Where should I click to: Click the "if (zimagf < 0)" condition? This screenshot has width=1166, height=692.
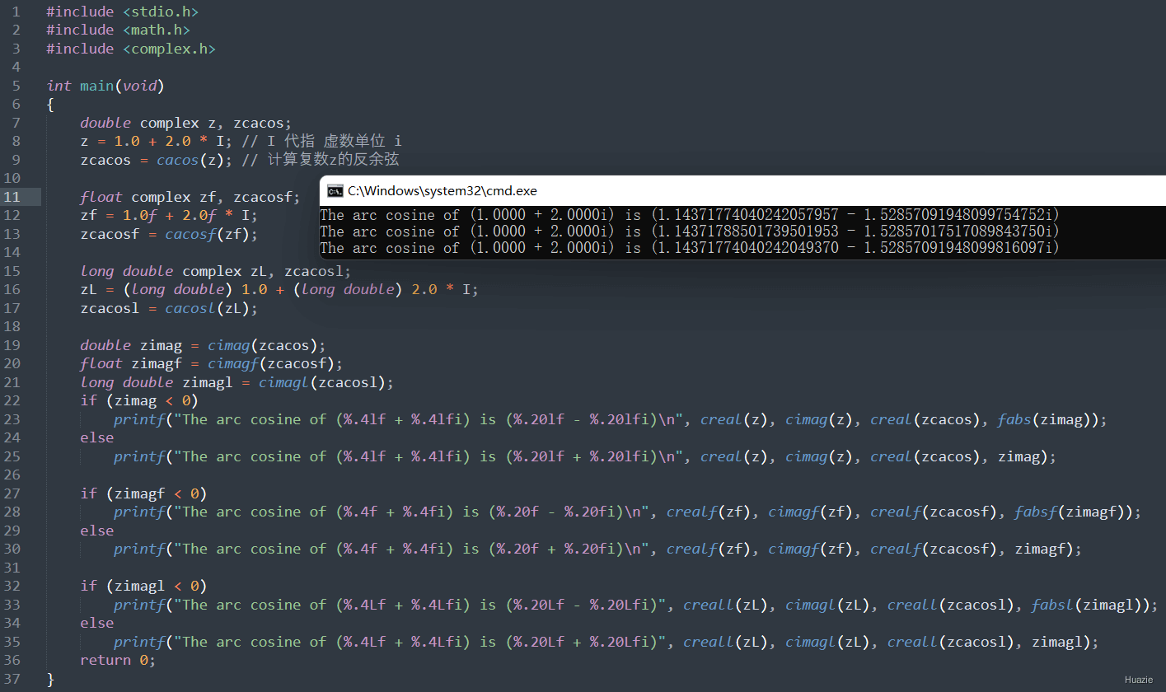[143, 493]
